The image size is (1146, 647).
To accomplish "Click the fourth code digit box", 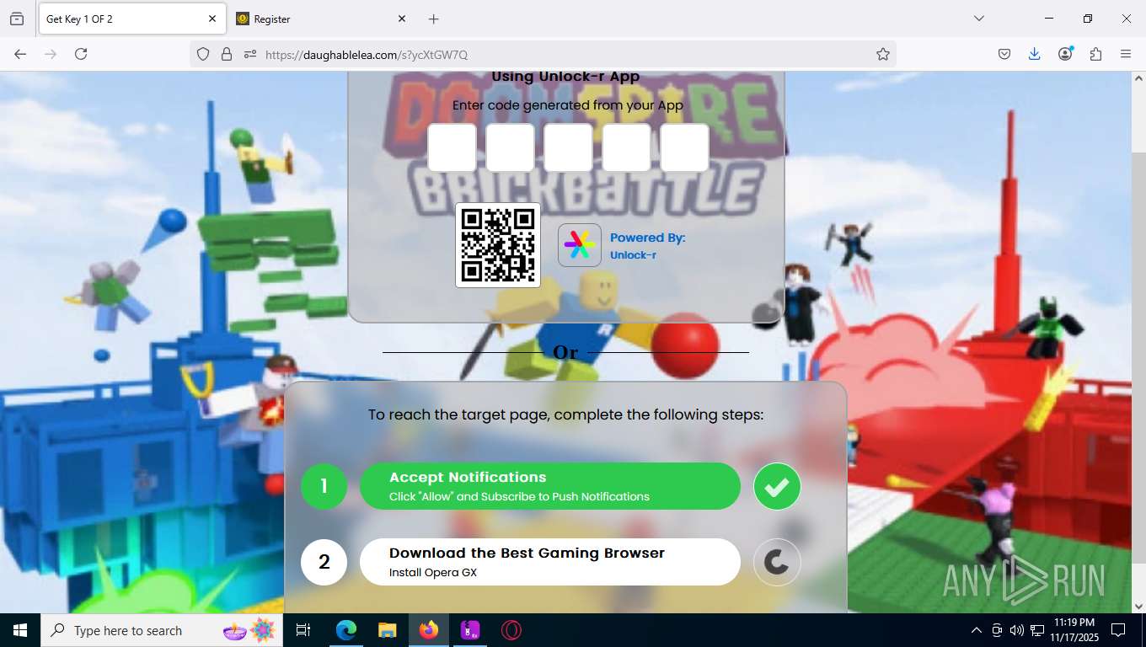I will (x=626, y=148).
